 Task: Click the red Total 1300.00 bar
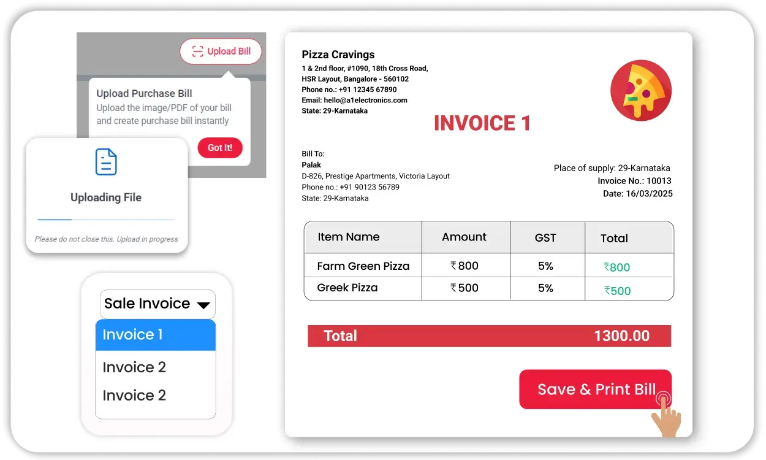[x=489, y=336]
